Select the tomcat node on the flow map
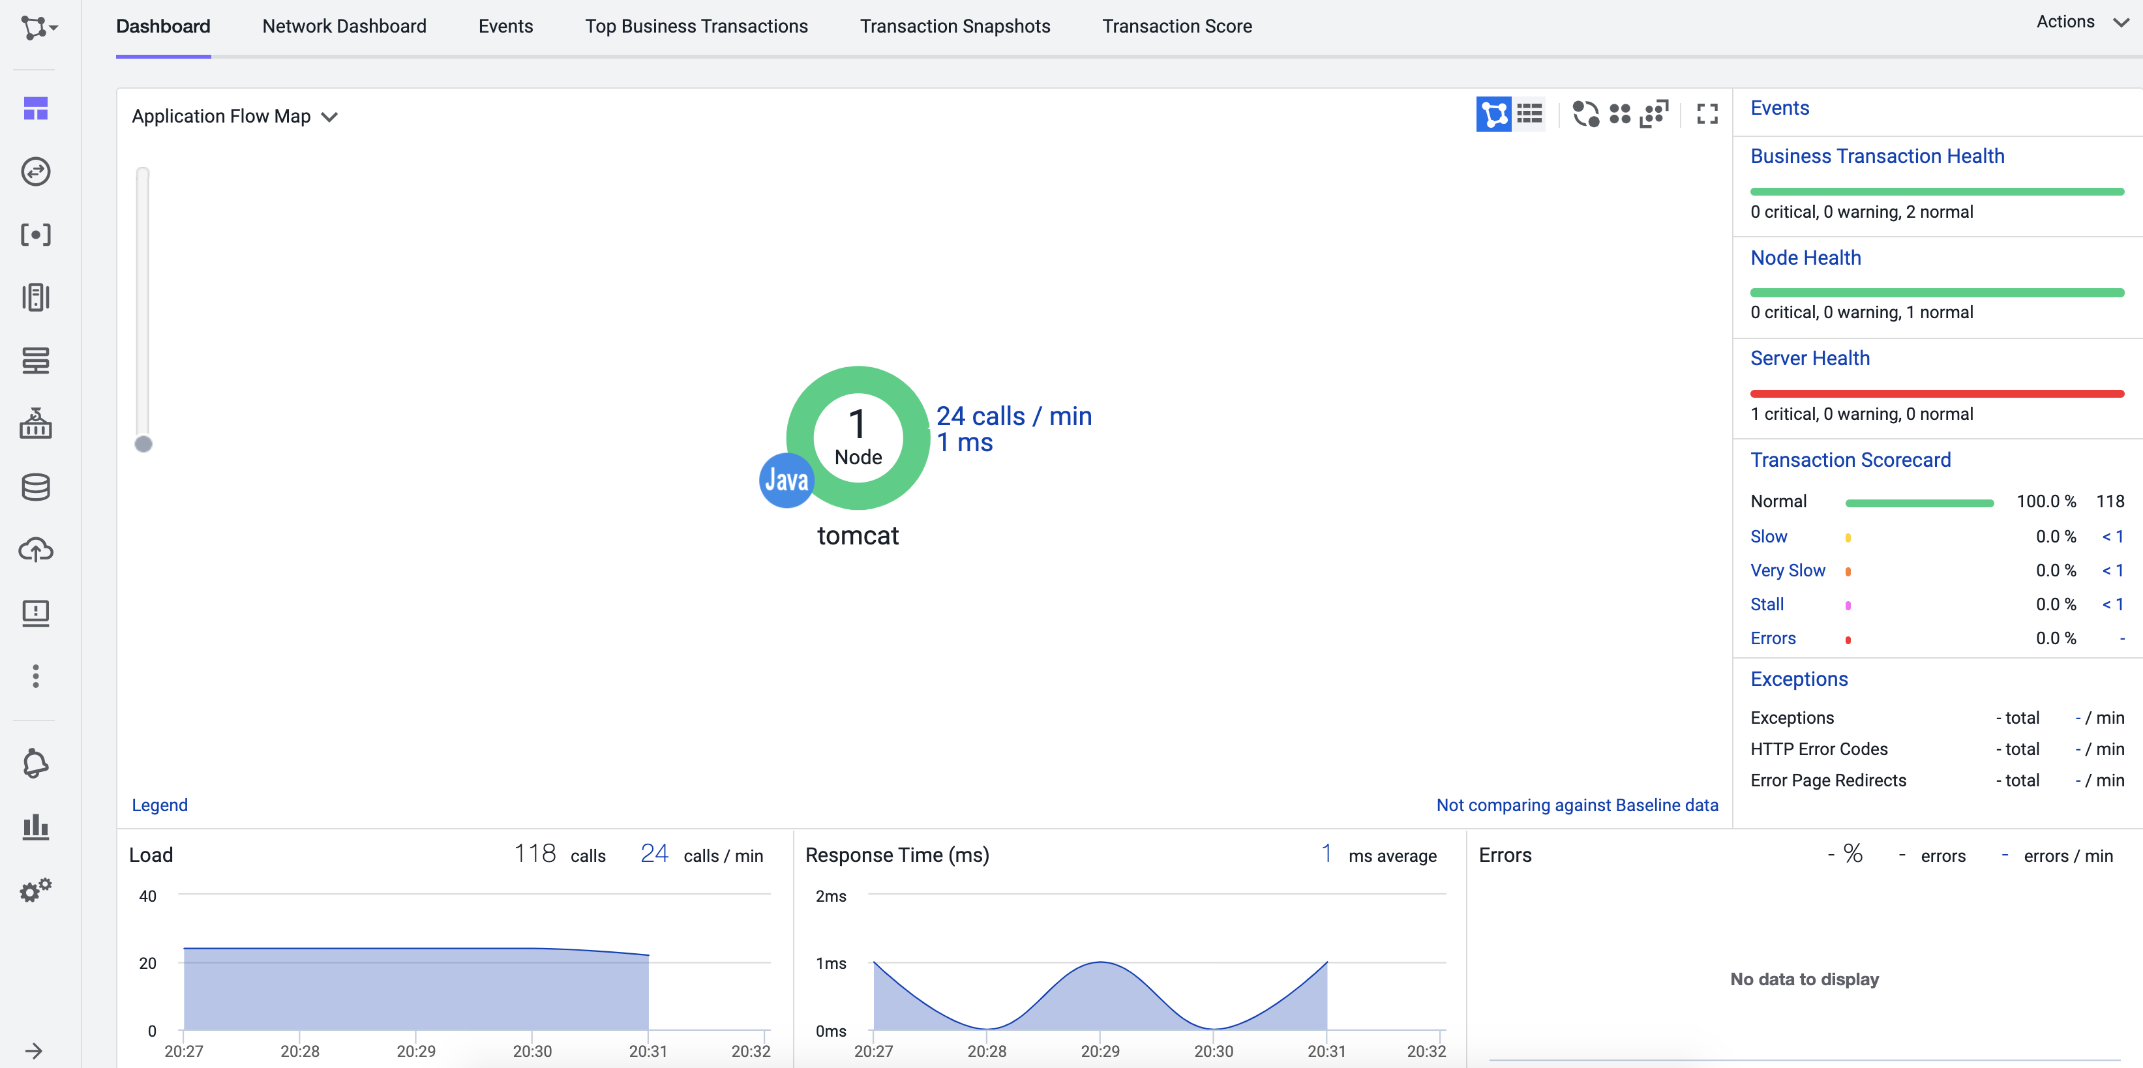This screenshot has width=2143, height=1068. (x=858, y=438)
